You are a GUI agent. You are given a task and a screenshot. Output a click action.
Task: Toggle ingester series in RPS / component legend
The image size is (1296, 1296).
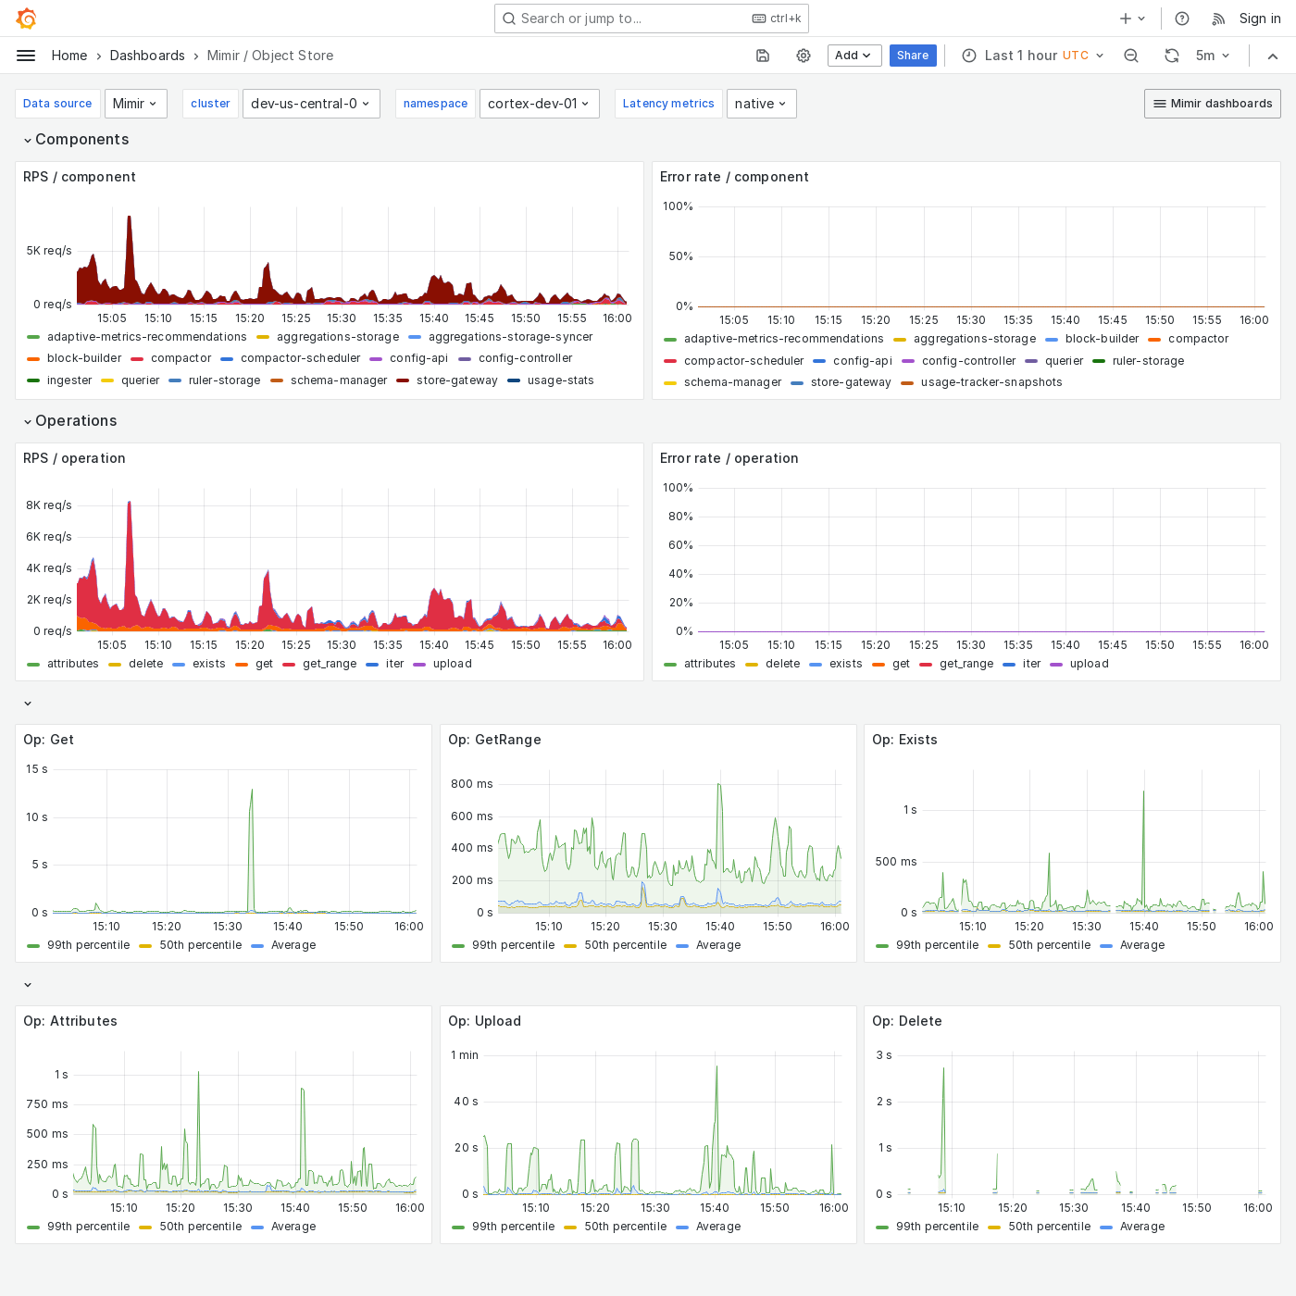coord(69,380)
